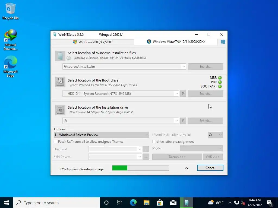Click the green MBR status indicator
The height and width of the screenshot is (208, 278).
point(220,78)
